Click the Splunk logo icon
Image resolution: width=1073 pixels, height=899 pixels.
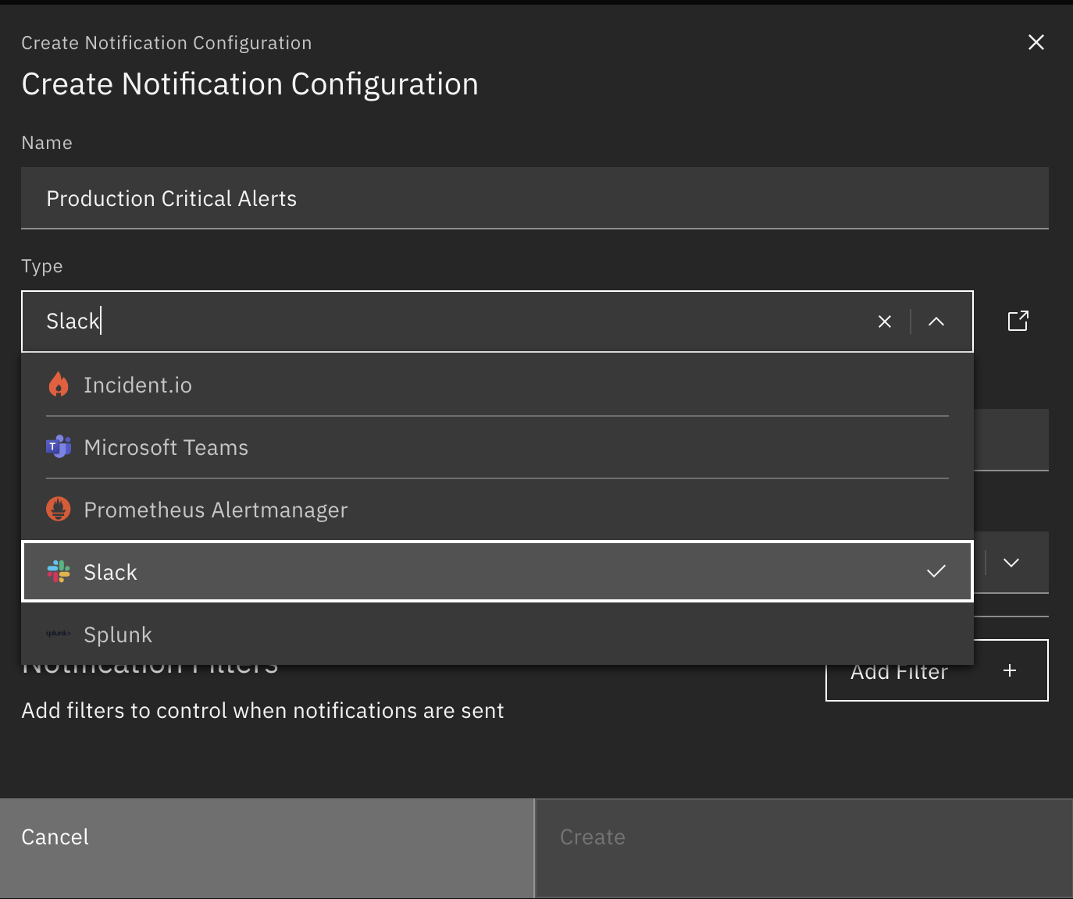point(59,634)
